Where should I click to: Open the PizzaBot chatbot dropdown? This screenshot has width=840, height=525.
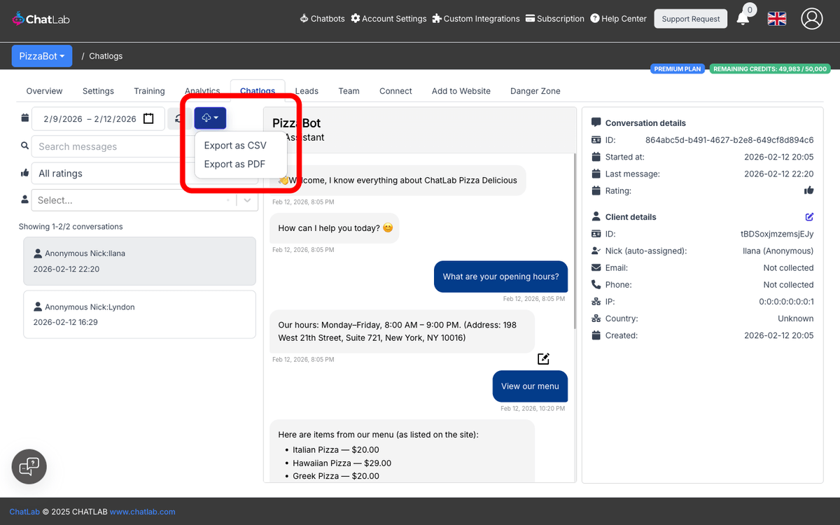(41, 55)
